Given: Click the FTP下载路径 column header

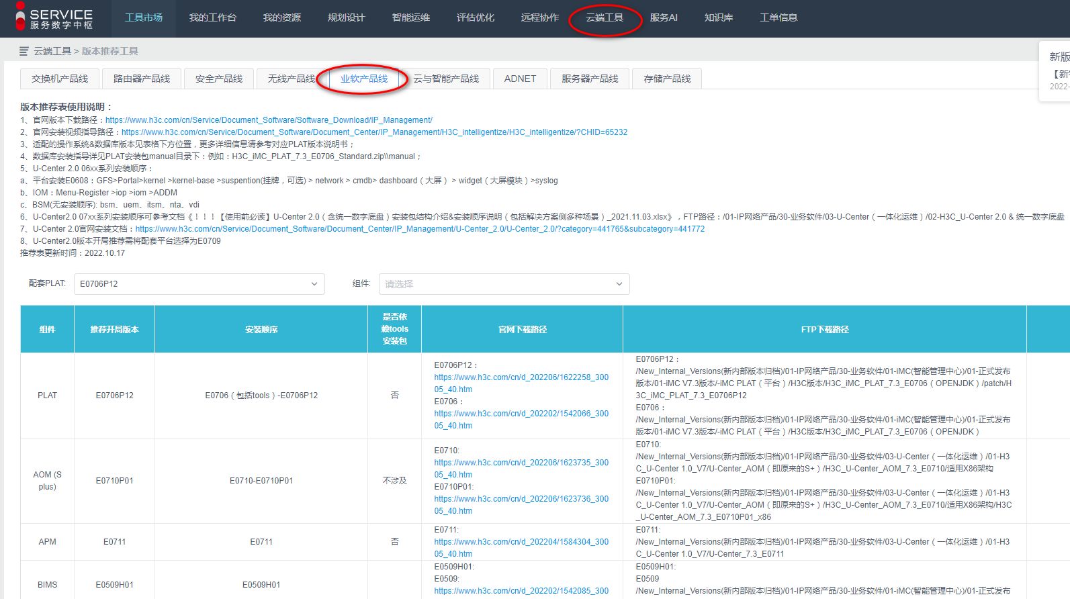Looking at the screenshot, I should (x=825, y=329).
